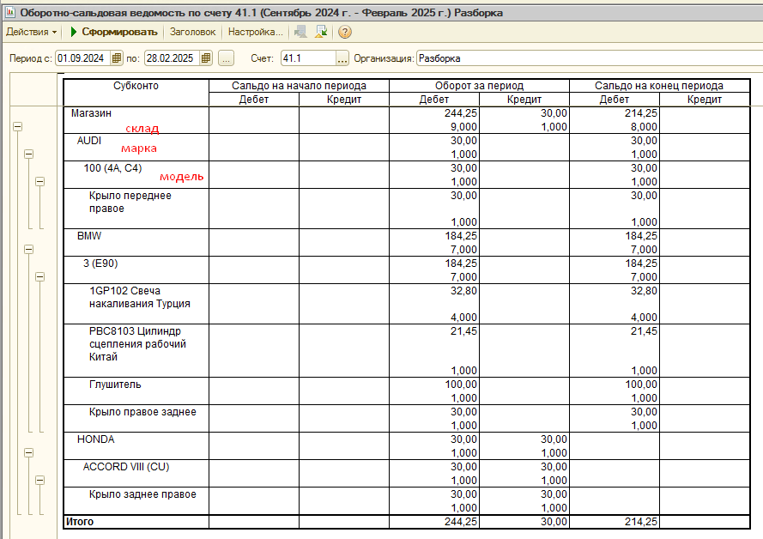Click the Заголовок toolbar button

point(192,32)
